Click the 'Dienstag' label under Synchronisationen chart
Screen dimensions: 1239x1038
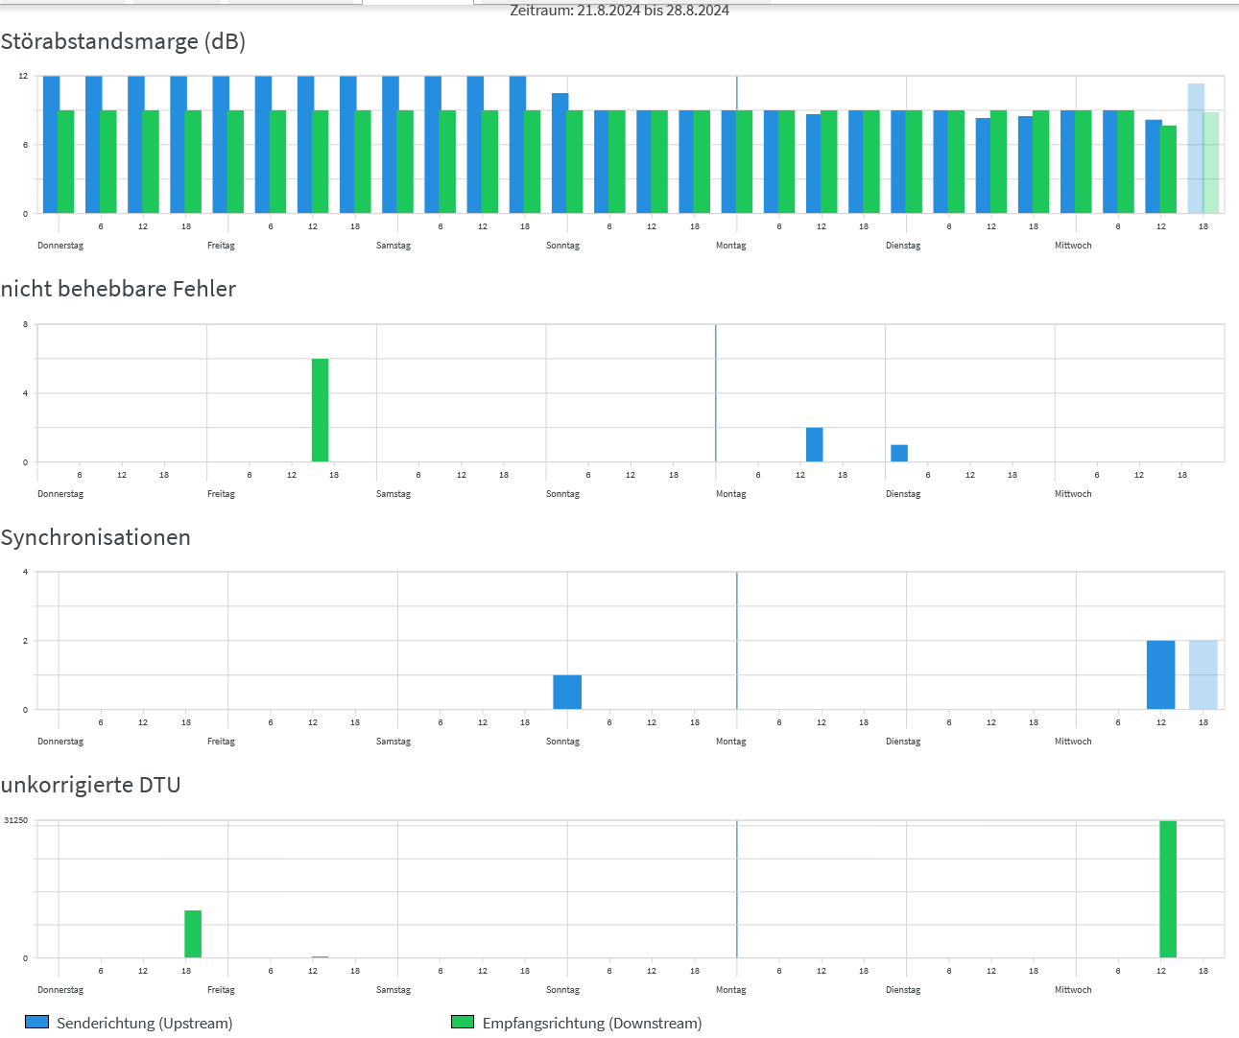tap(903, 742)
